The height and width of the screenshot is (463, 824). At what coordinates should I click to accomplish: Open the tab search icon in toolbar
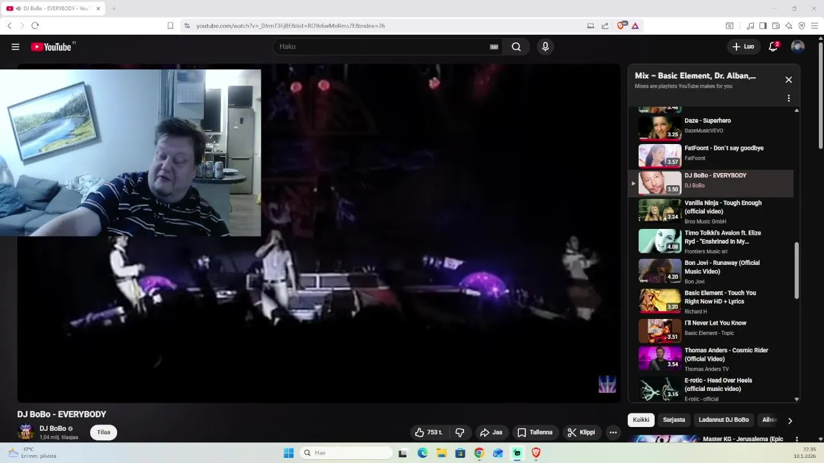click(729, 26)
